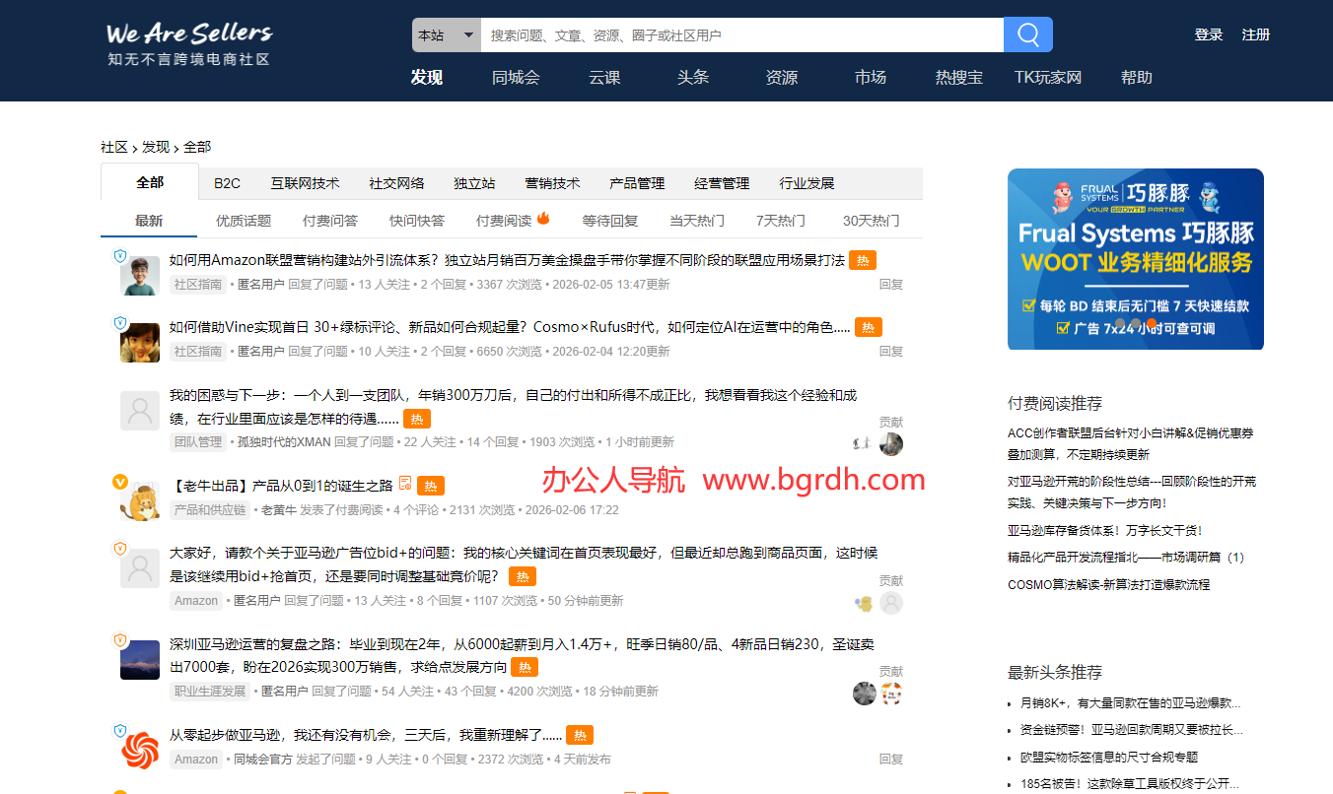Open the 登录 login link
This screenshot has height=794, width=1333.
pos(1209,34)
